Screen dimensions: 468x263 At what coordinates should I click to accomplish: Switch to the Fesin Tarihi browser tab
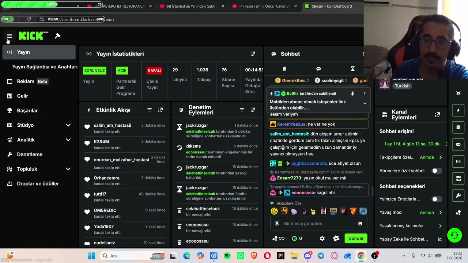click(264, 6)
